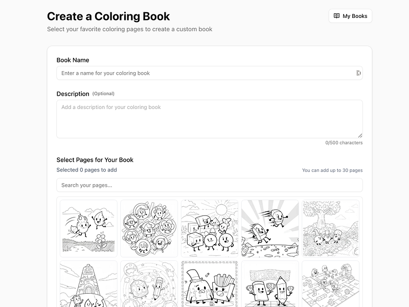
Task: Click the open-book icon on My Books button
Action: pos(336,16)
